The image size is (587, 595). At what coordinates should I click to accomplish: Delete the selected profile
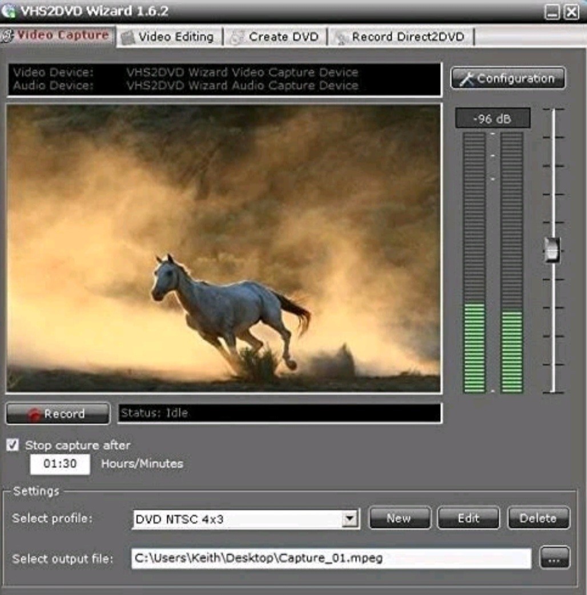click(x=538, y=518)
